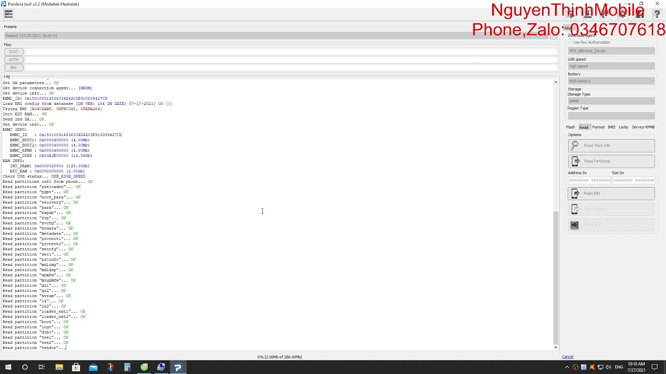The height and width of the screenshot is (374, 666).
Task: Open Mail app from taskbar
Action: pyautogui.click(x=93, y=367)
